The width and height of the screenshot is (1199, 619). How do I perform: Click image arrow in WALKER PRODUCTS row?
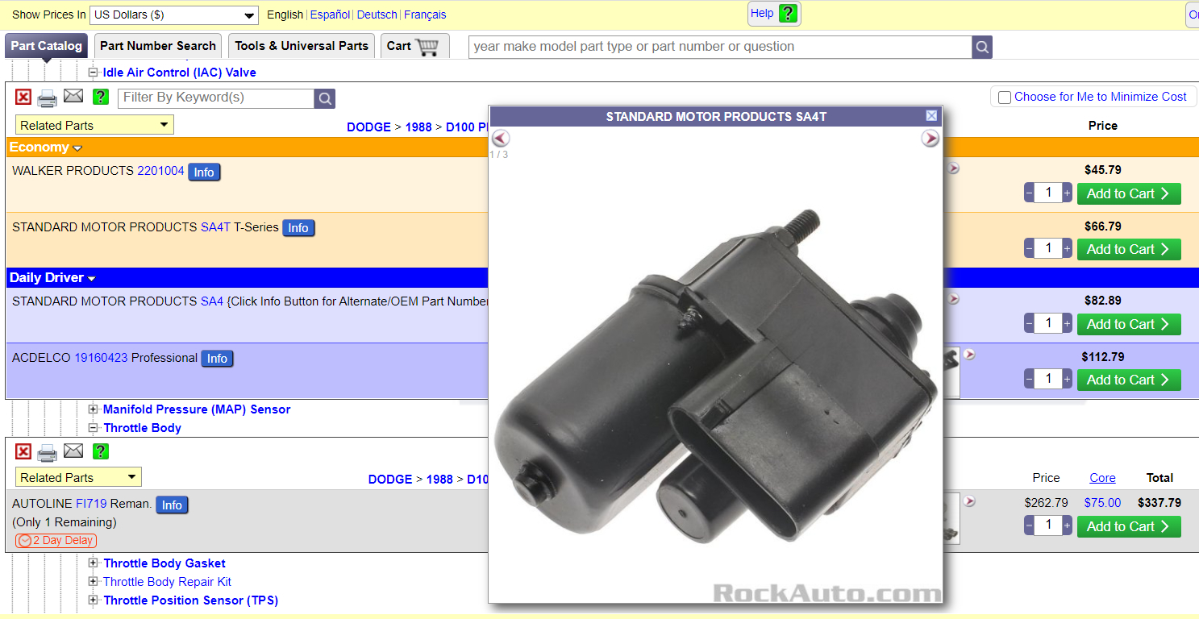pyautogui.click(x=954, y=168)
